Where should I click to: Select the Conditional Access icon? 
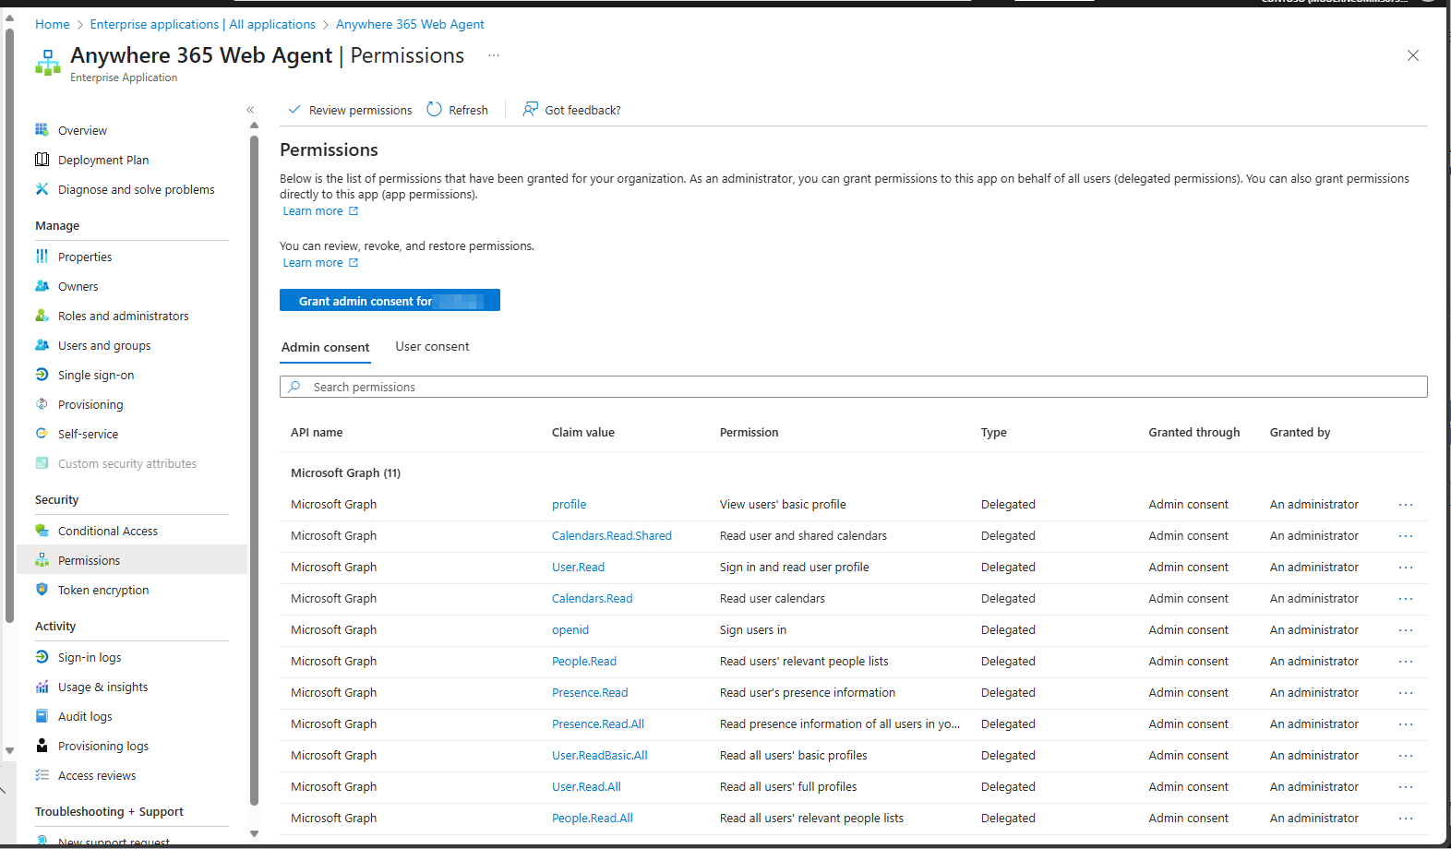tap(42, 531)
